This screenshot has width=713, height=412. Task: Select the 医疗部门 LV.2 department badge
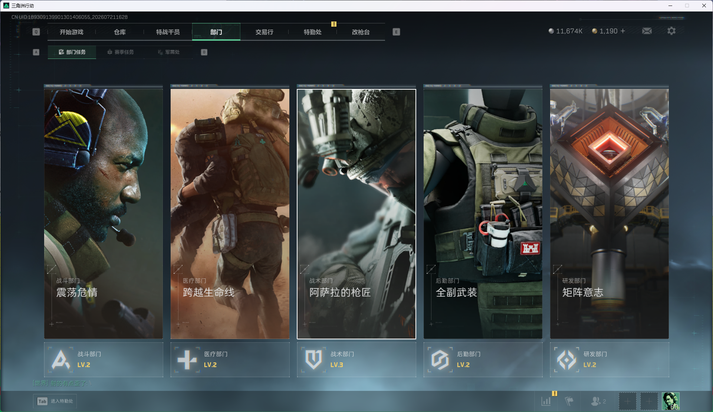(230, 360)
